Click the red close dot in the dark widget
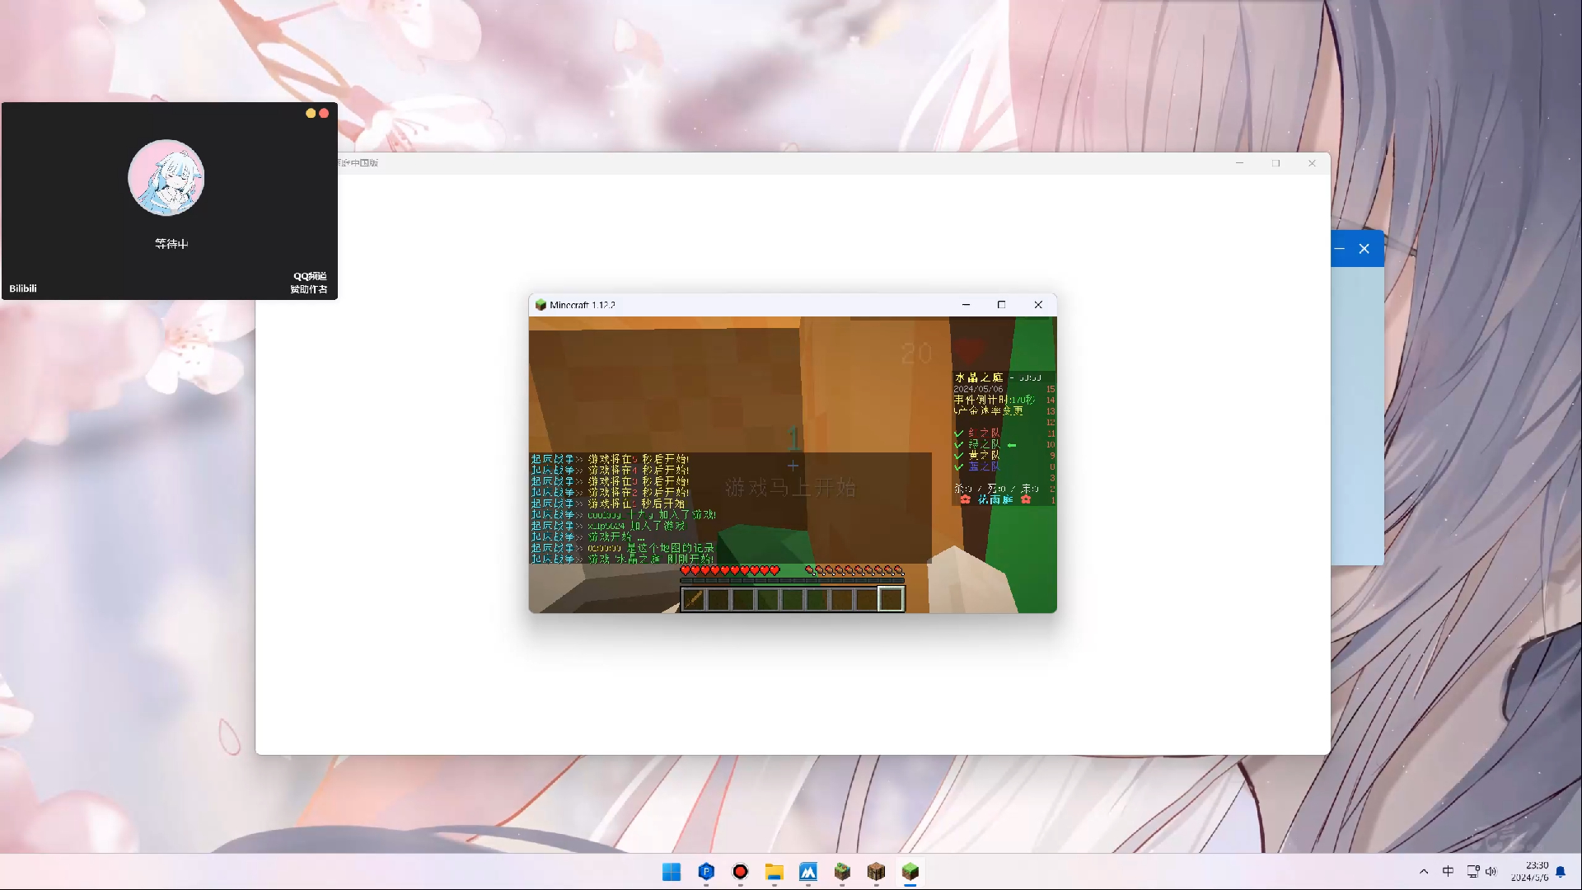1582x890 pixels. (x=324, y=114)
